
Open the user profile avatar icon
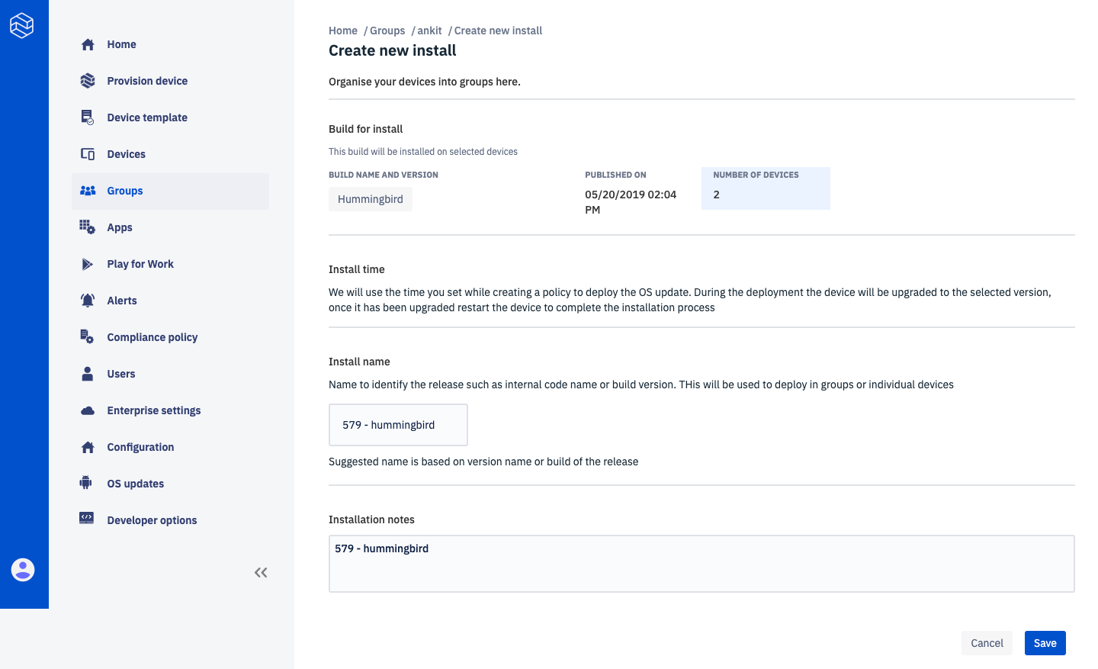(23, 570)
